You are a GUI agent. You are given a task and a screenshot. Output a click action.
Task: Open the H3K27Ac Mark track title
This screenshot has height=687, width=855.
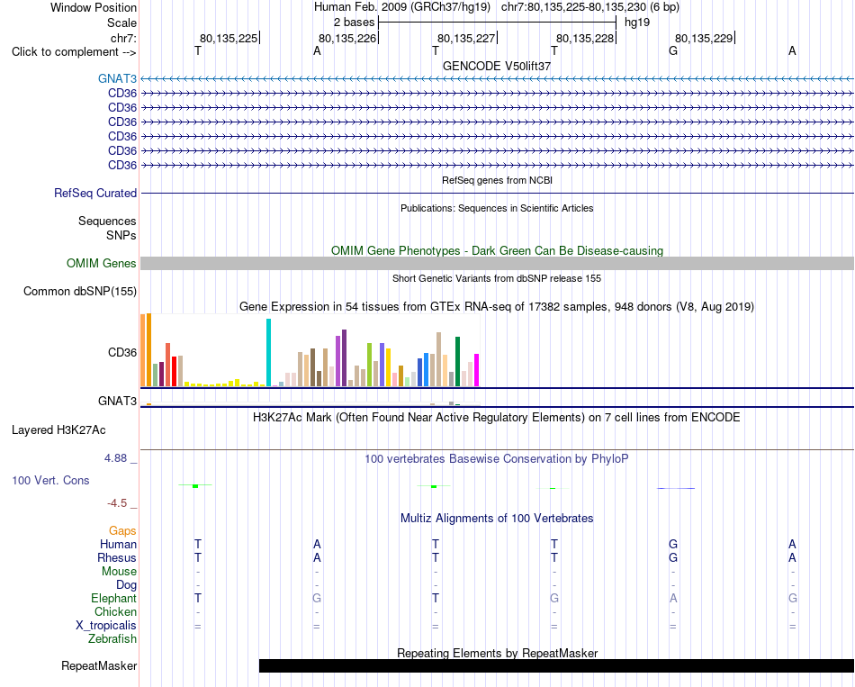pyautogui.click(x=497, y=418)
